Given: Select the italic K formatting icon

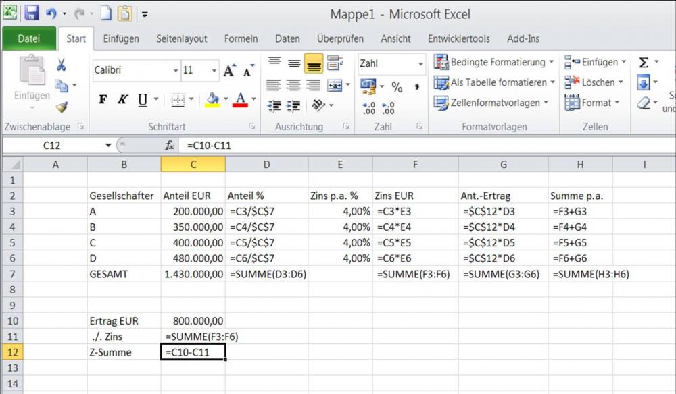Looking at the screenshot, I should pos(122,99).
